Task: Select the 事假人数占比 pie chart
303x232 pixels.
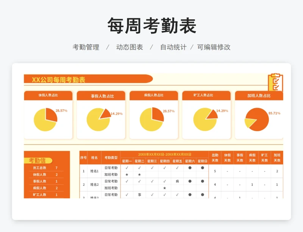Action: [x=99, y=119]
